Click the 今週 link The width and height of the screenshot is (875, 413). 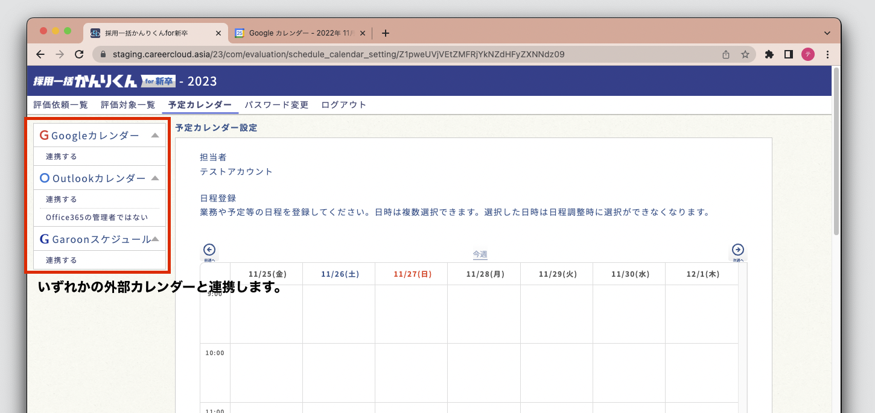[x=480, y=254]
